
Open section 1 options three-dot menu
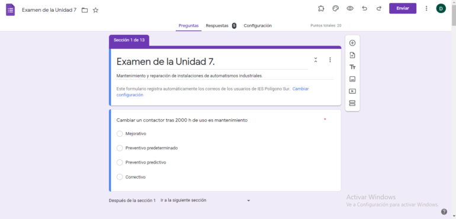coord(330,60)
